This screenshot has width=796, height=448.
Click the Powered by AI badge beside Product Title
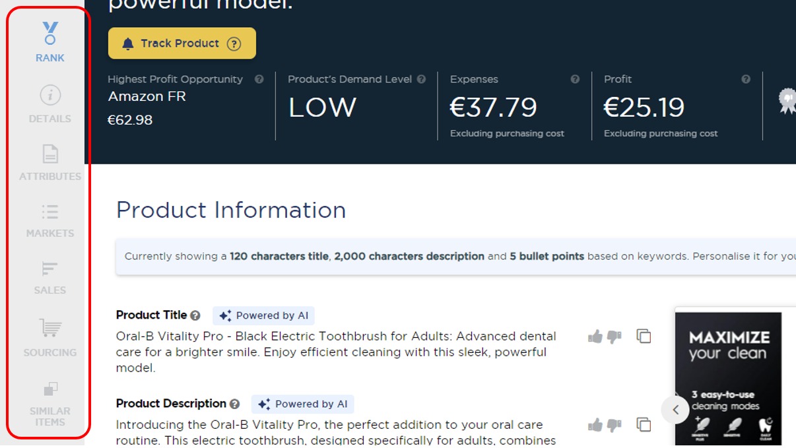point(263,315)
